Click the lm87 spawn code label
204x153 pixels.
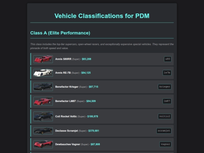click(167, 101)
